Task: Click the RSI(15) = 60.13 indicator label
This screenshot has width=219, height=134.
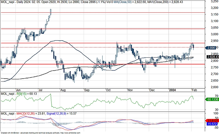Action: click(x=27, y=94)
